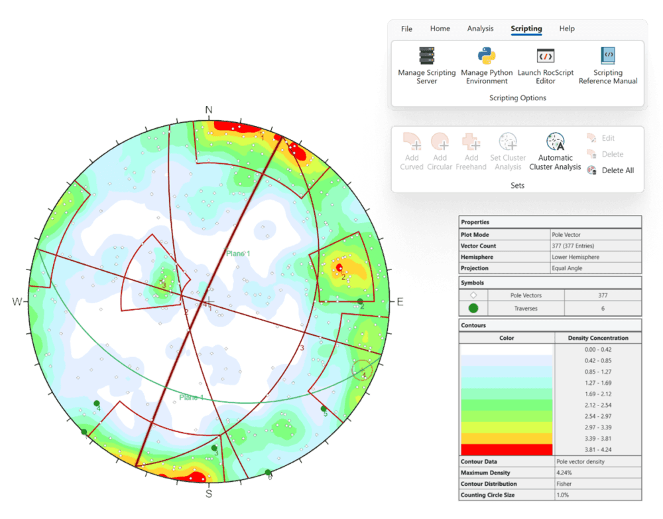Click the "Pole vector density" value
This screenshot has height=519, width=663.
pyautogui.click(x=581, y=461)
